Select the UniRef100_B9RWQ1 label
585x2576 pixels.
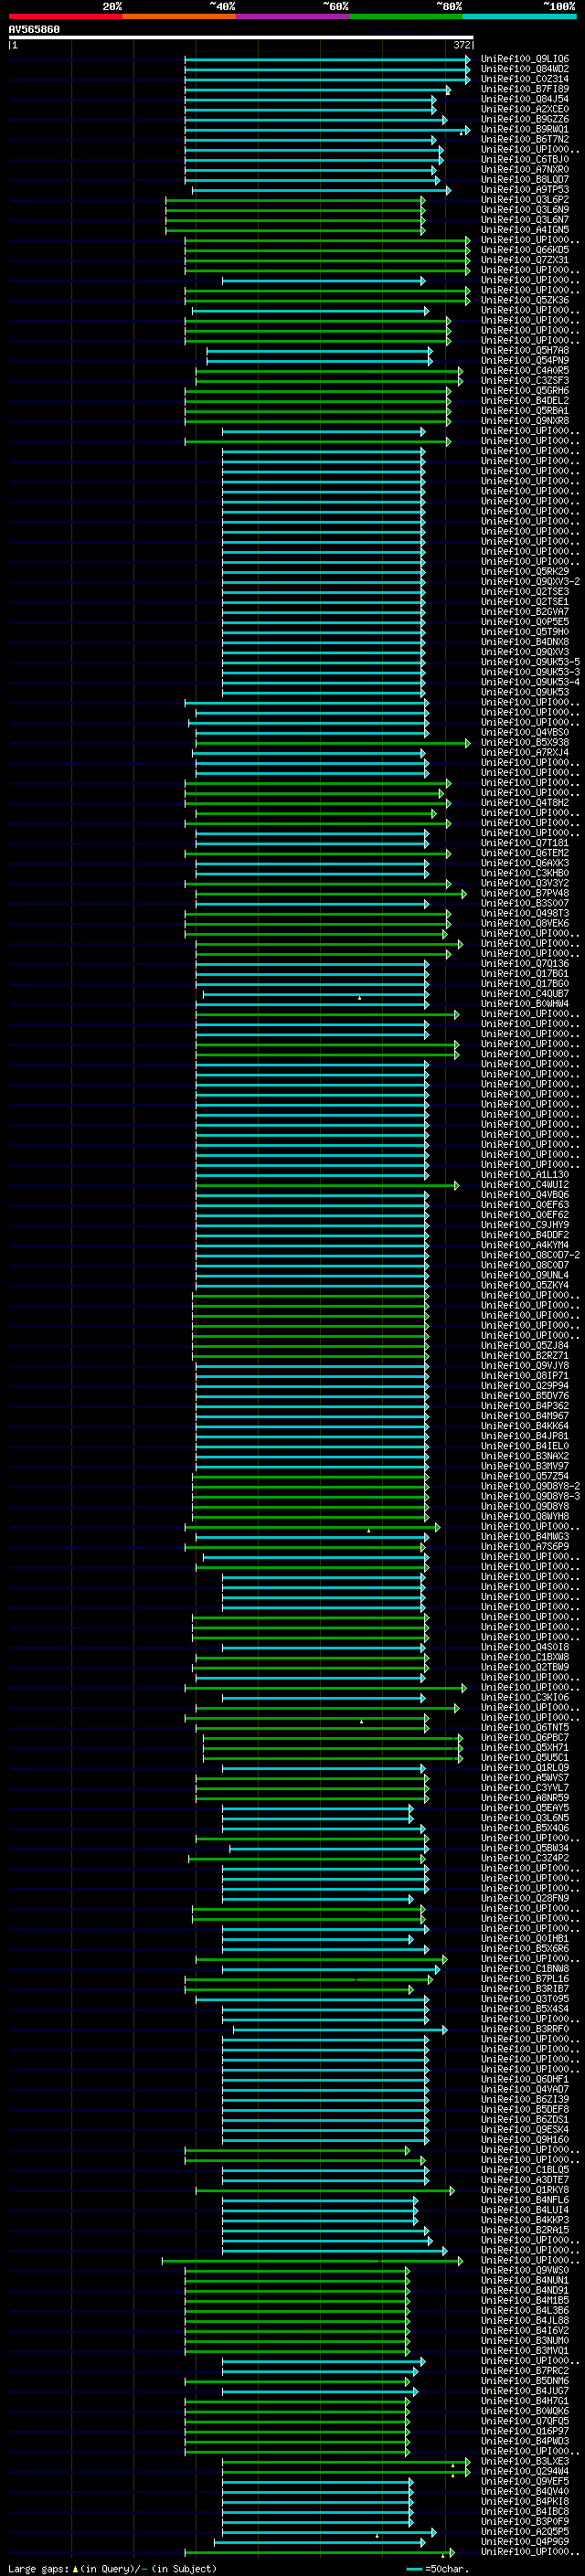click(x=525, y=129)
